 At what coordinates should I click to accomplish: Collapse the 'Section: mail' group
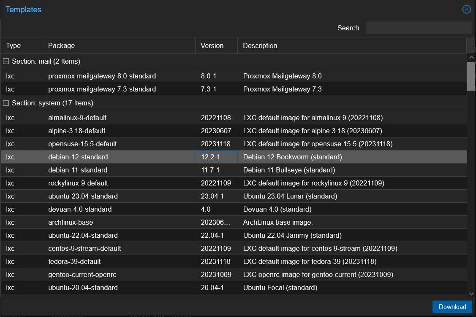click(6, 61)
